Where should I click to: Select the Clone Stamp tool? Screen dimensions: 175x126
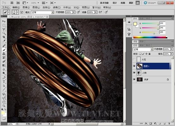click(x=4, y=54)
